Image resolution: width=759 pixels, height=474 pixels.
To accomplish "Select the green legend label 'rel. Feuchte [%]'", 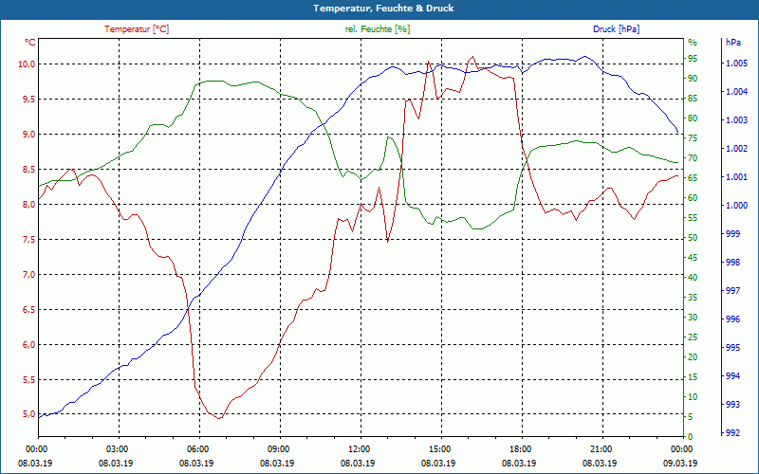I will [378, 29].
